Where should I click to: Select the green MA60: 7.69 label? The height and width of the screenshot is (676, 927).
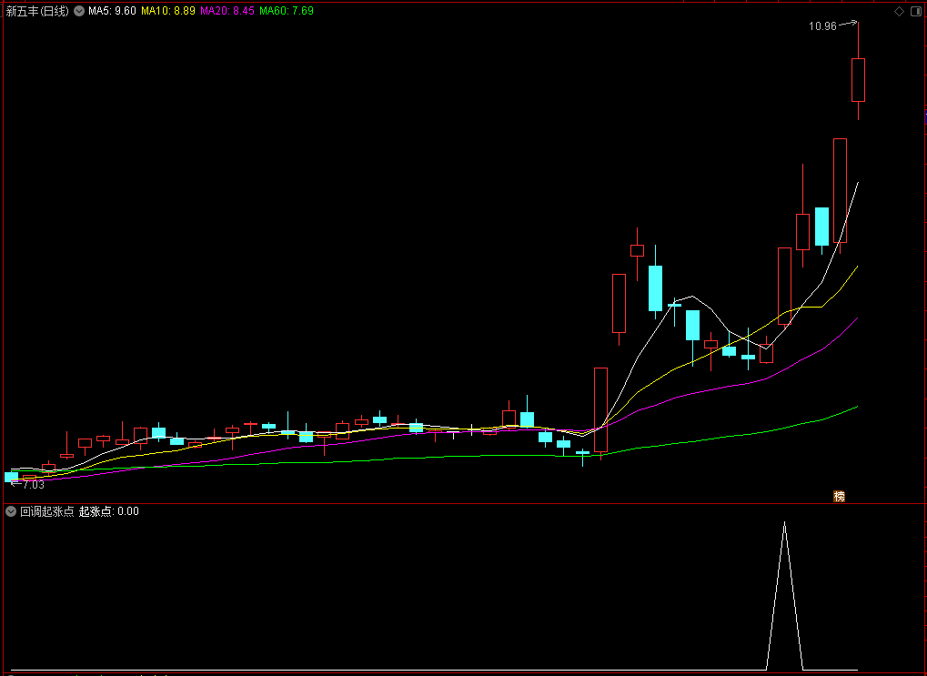[x=287, y=11]
